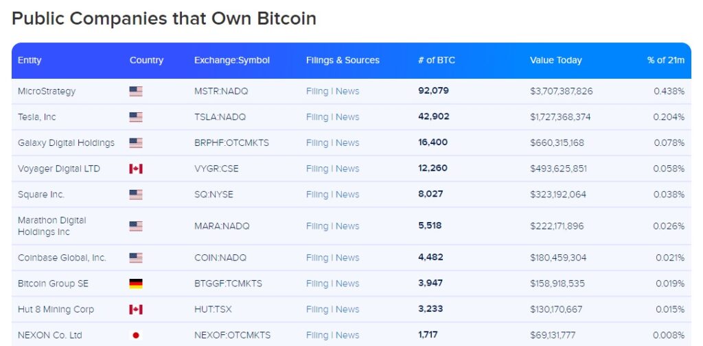Screen dimensions: 703x346
Task: Open the News link for Square Inc.
Action: 347,195
